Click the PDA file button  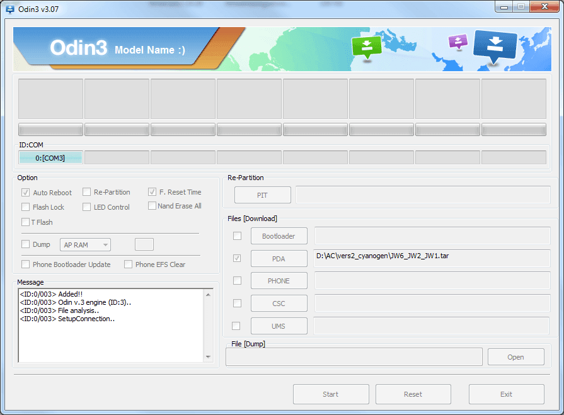tap(279, 259)
